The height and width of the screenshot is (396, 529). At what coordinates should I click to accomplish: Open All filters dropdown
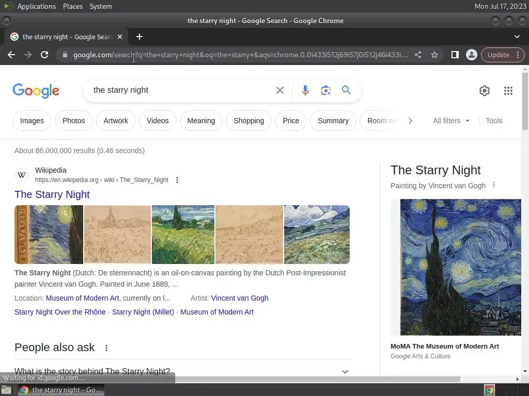(x=451, y=121)
